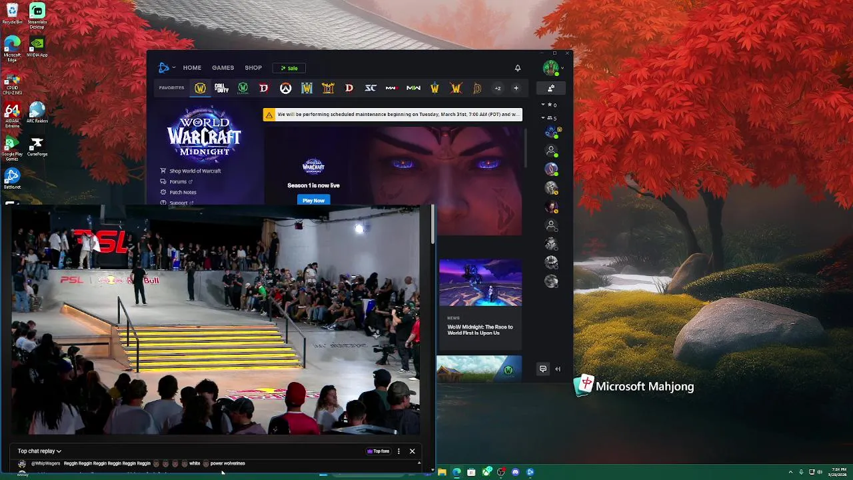Select the AIDA64 Extreme desktop shortcut
The image size is (853, 480).
tap(12, 115)
